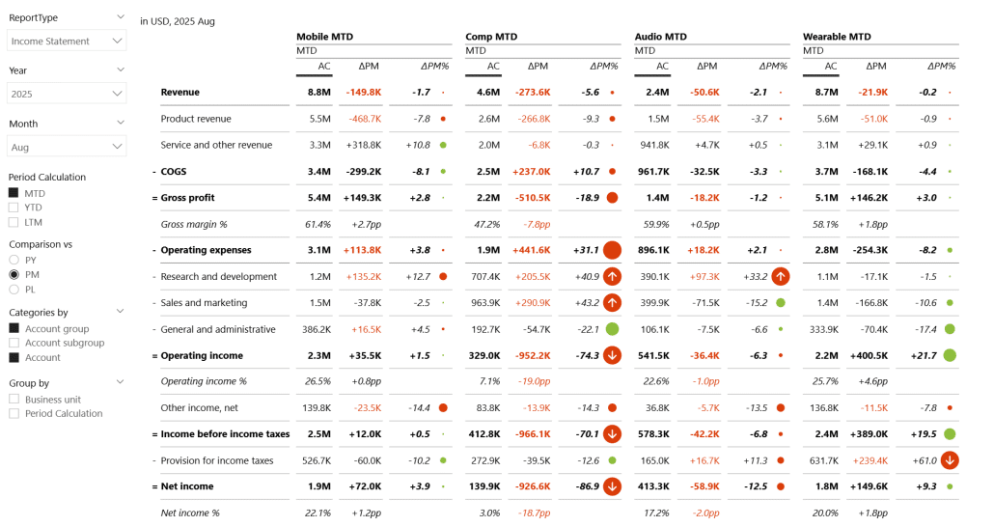The width and height of the screenshot is (994, 527).
Task: Click the 8.8M Mobile Revenue value cell
Action: point(319,93)
